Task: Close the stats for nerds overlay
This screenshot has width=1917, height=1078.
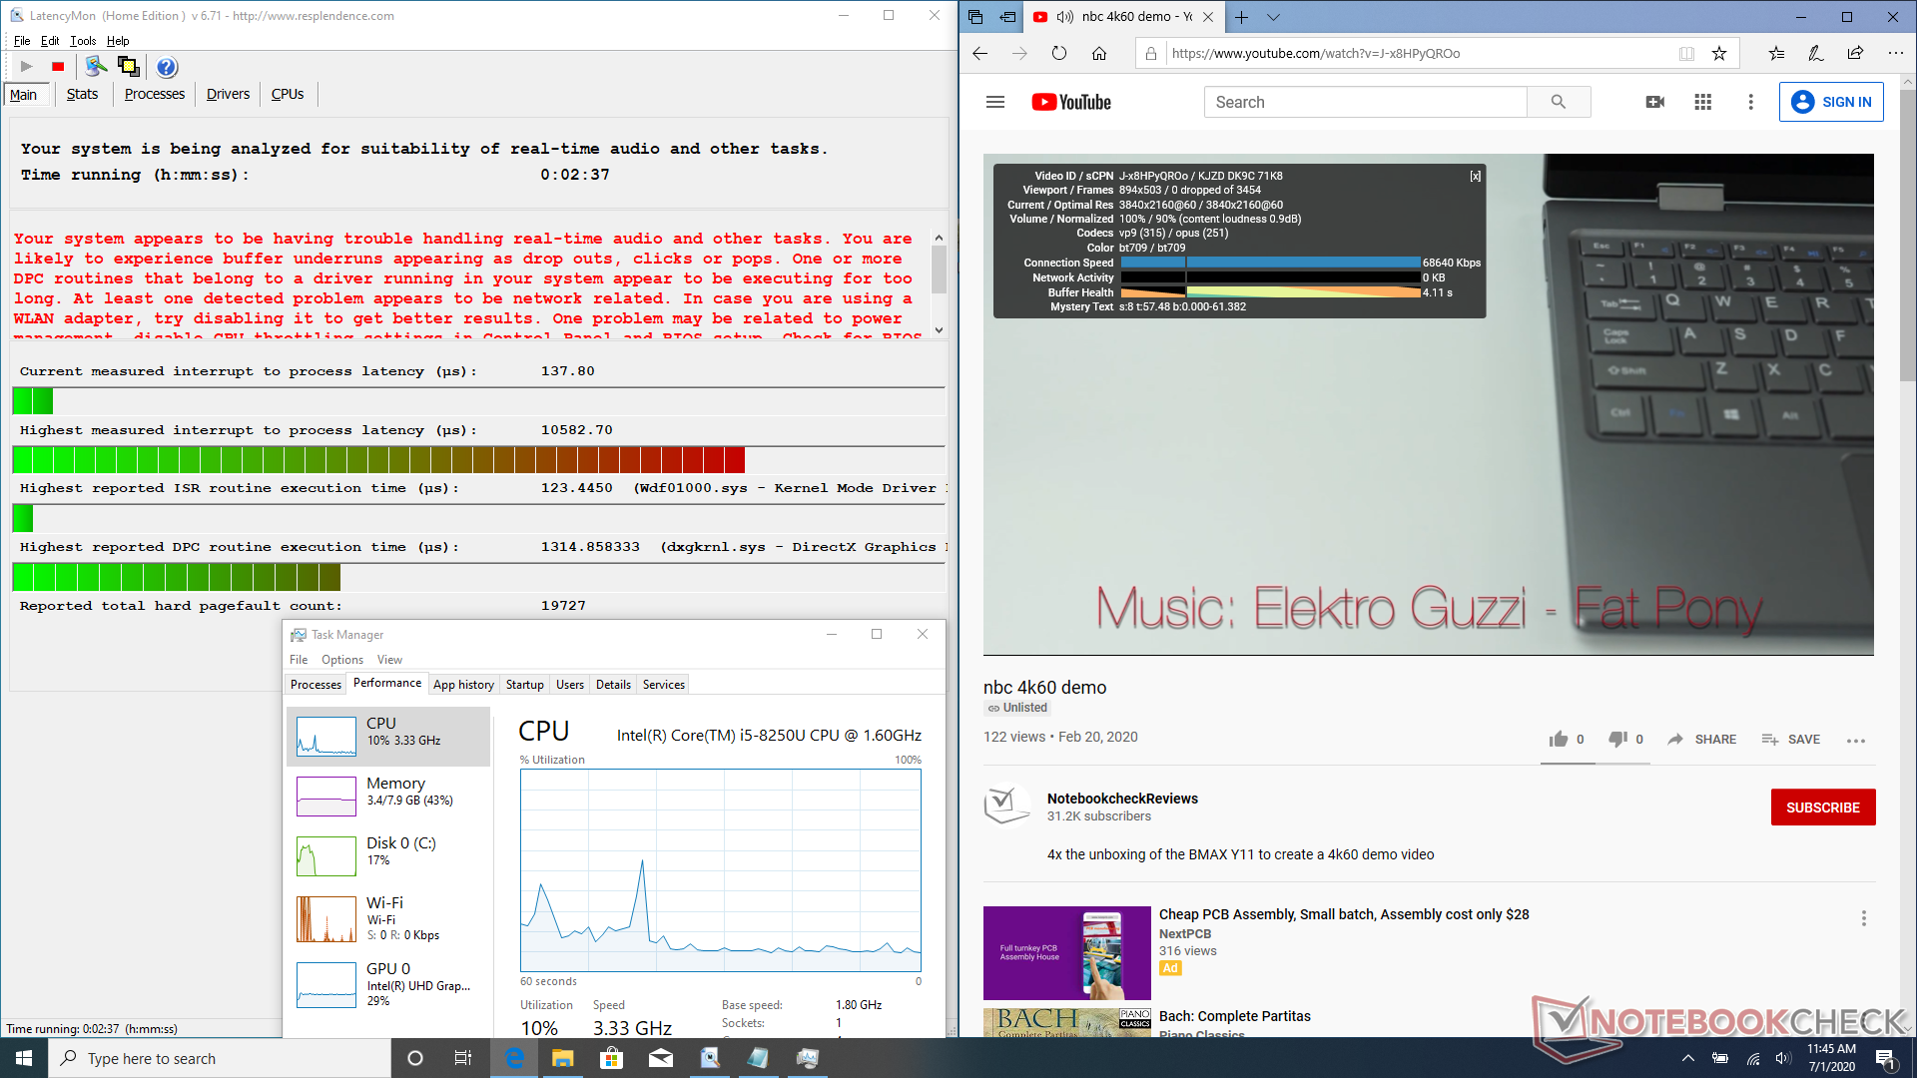Action: (x=1475, y=176)
